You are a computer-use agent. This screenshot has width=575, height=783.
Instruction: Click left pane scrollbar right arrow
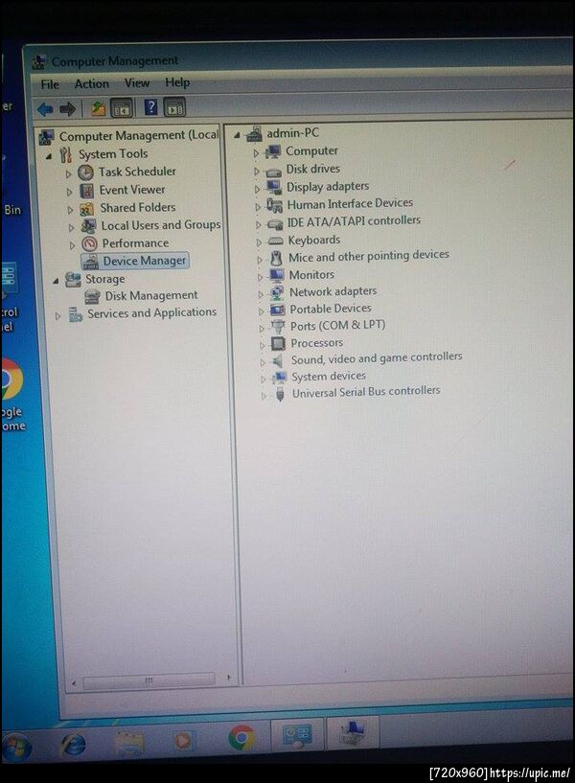pos(229,679)
